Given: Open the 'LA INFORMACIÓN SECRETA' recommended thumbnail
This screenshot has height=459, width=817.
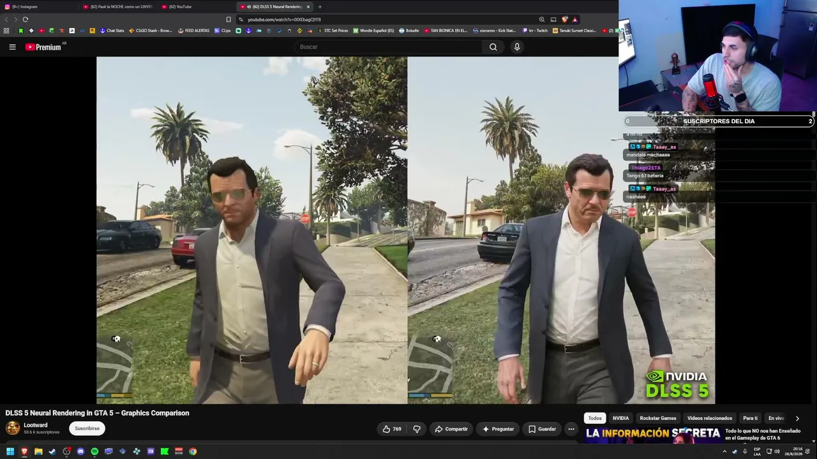Looking at the screenshot, I should (x=653, y=435).
